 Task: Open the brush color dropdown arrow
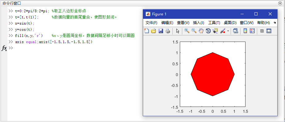tap(228, 31)
